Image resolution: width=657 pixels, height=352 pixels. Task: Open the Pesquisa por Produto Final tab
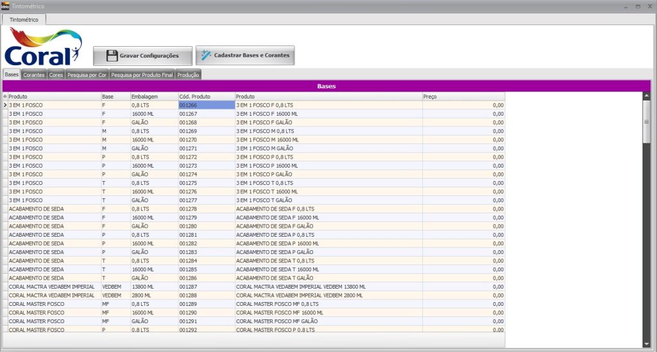click(x=142, y=75)
